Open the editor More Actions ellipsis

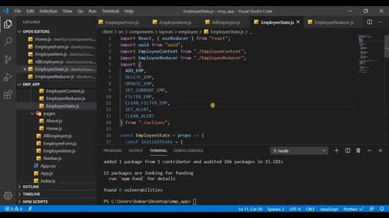pos(380,22)
